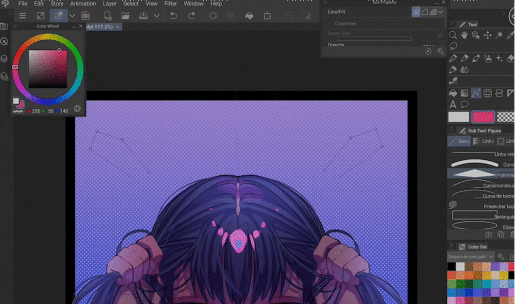Open the File menu
The image size is (515, 304).
23,4
